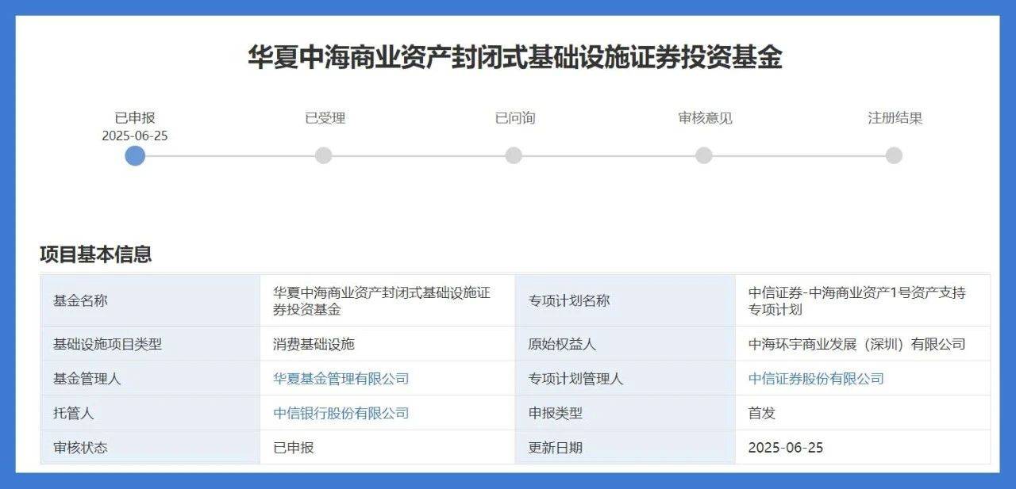The height and width of the screenshot is (489, 1016).
Task: Click the 托管人 label cell
Action: pos(150,413)
